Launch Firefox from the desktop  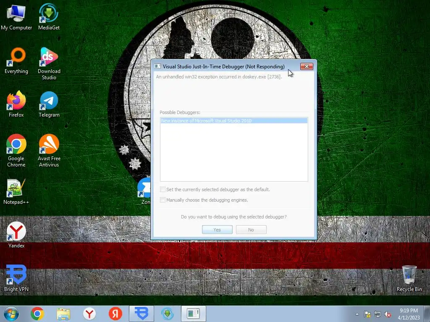click(16, 104)
